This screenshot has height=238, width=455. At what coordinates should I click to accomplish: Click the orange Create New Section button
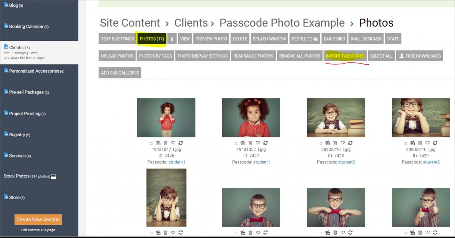pos(38,219)
